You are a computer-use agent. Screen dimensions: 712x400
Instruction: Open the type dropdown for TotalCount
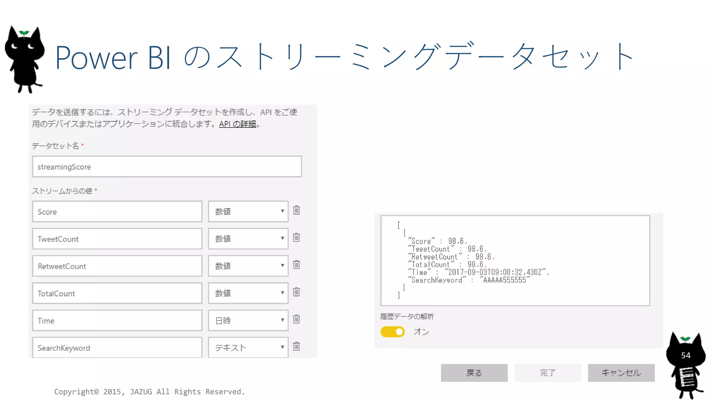point(248,293)
